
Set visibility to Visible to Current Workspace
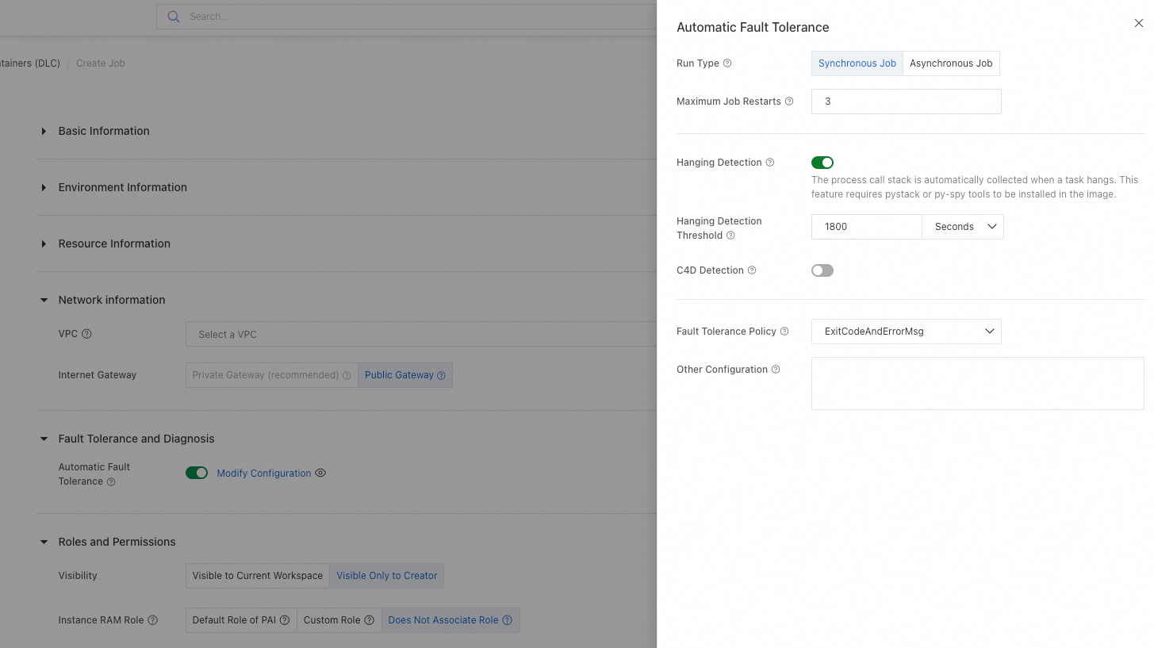pyautogui.click(x=258, y=576)
